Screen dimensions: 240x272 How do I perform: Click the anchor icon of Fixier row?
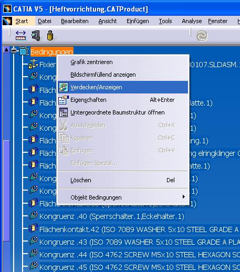pos(33,64)
